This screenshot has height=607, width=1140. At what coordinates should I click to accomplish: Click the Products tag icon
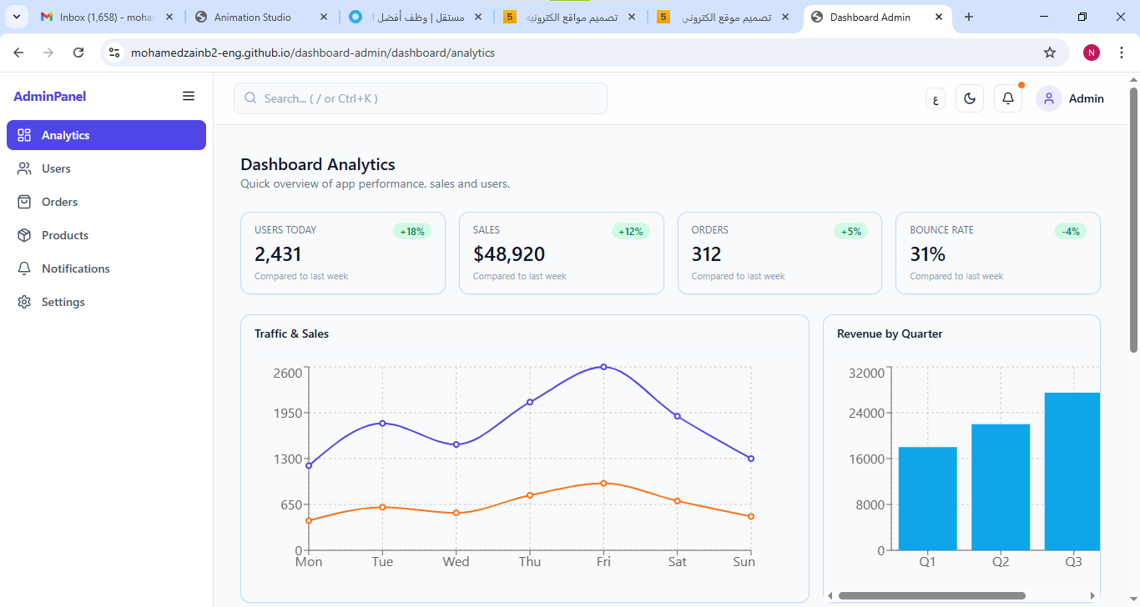pyautogui.click(x=24, y=235)
